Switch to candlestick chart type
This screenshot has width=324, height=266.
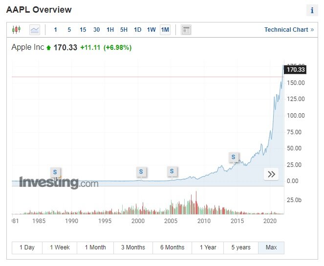(x=16, y=30)
